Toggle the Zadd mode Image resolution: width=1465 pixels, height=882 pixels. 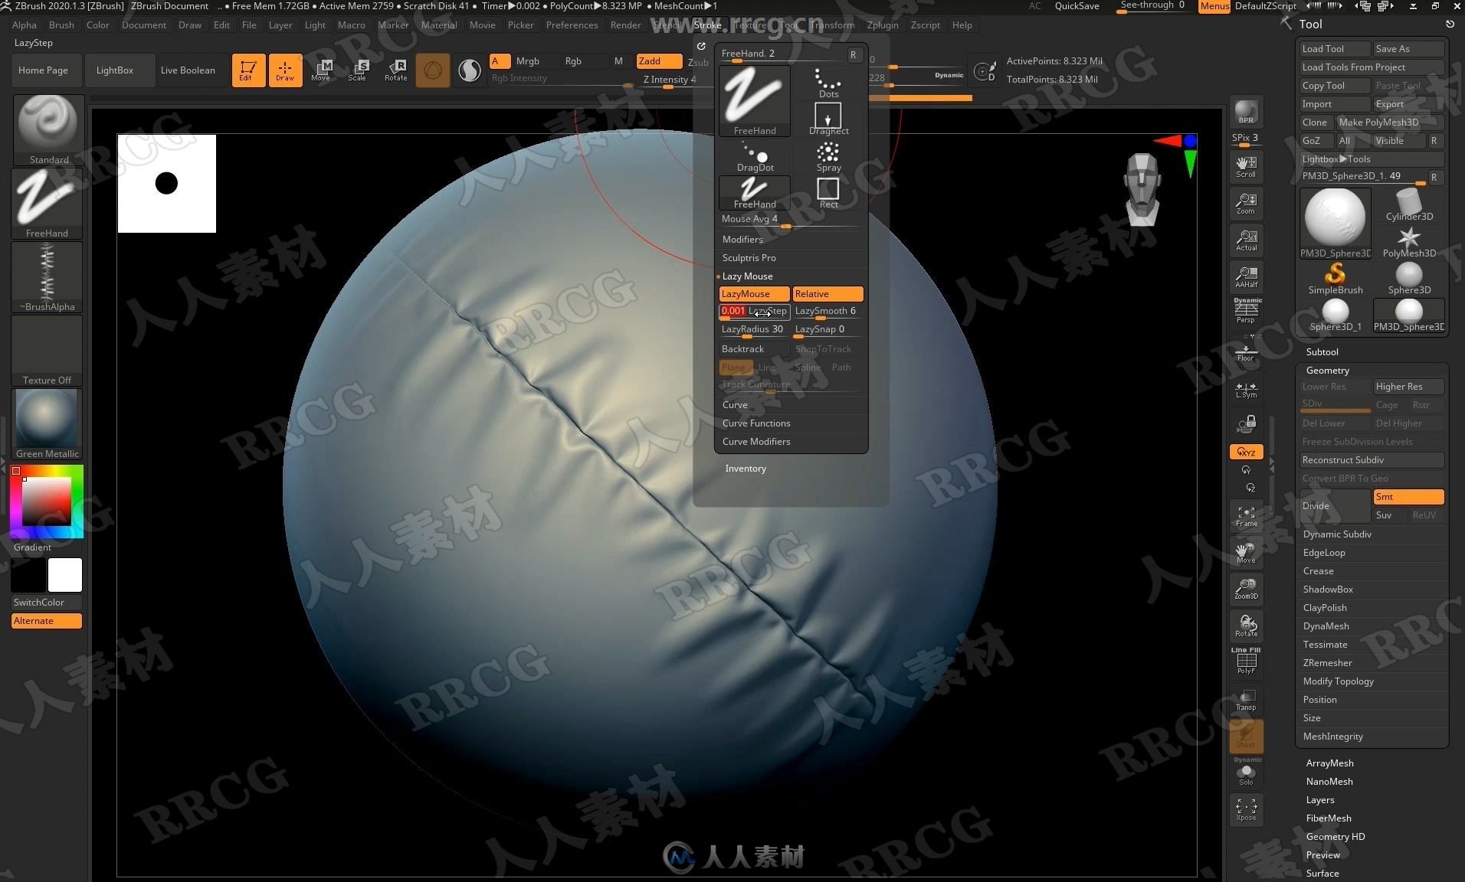659,61
